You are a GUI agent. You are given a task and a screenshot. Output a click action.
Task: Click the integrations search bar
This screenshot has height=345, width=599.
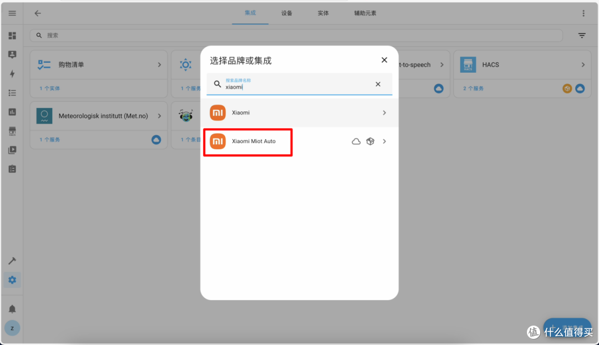(x=296, y=35)
